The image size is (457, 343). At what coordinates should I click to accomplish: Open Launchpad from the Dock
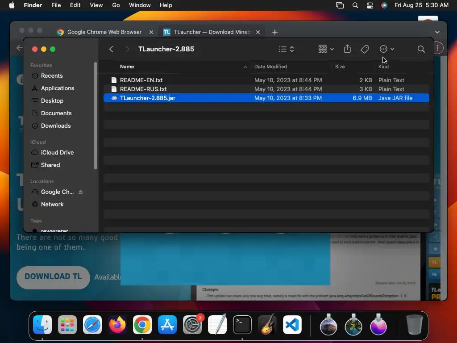point(67,325)
